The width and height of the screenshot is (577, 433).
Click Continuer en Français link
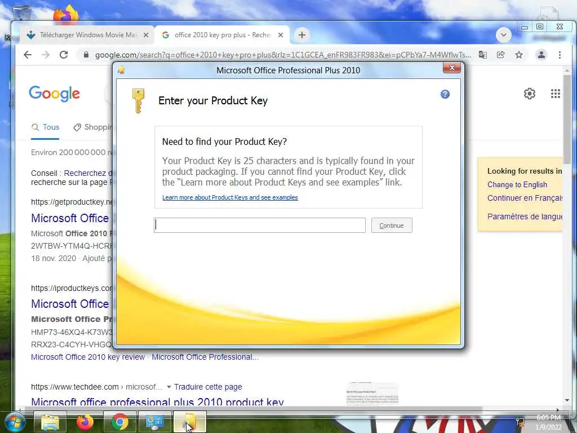[525, 198]
